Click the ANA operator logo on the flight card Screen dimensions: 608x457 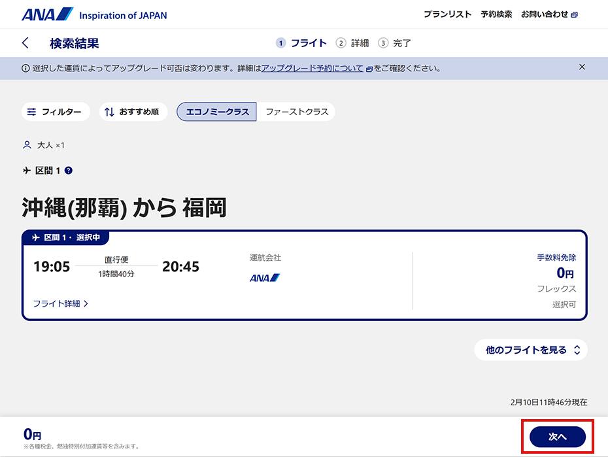pyautogui.click(x=264, y=277)
